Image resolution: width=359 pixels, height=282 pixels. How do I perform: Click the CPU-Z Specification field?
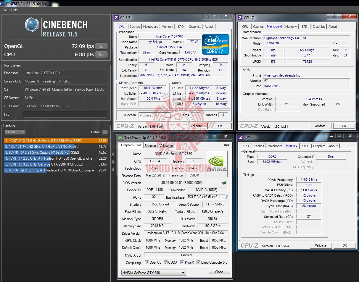pyautogui.click(x=183, y=60)
